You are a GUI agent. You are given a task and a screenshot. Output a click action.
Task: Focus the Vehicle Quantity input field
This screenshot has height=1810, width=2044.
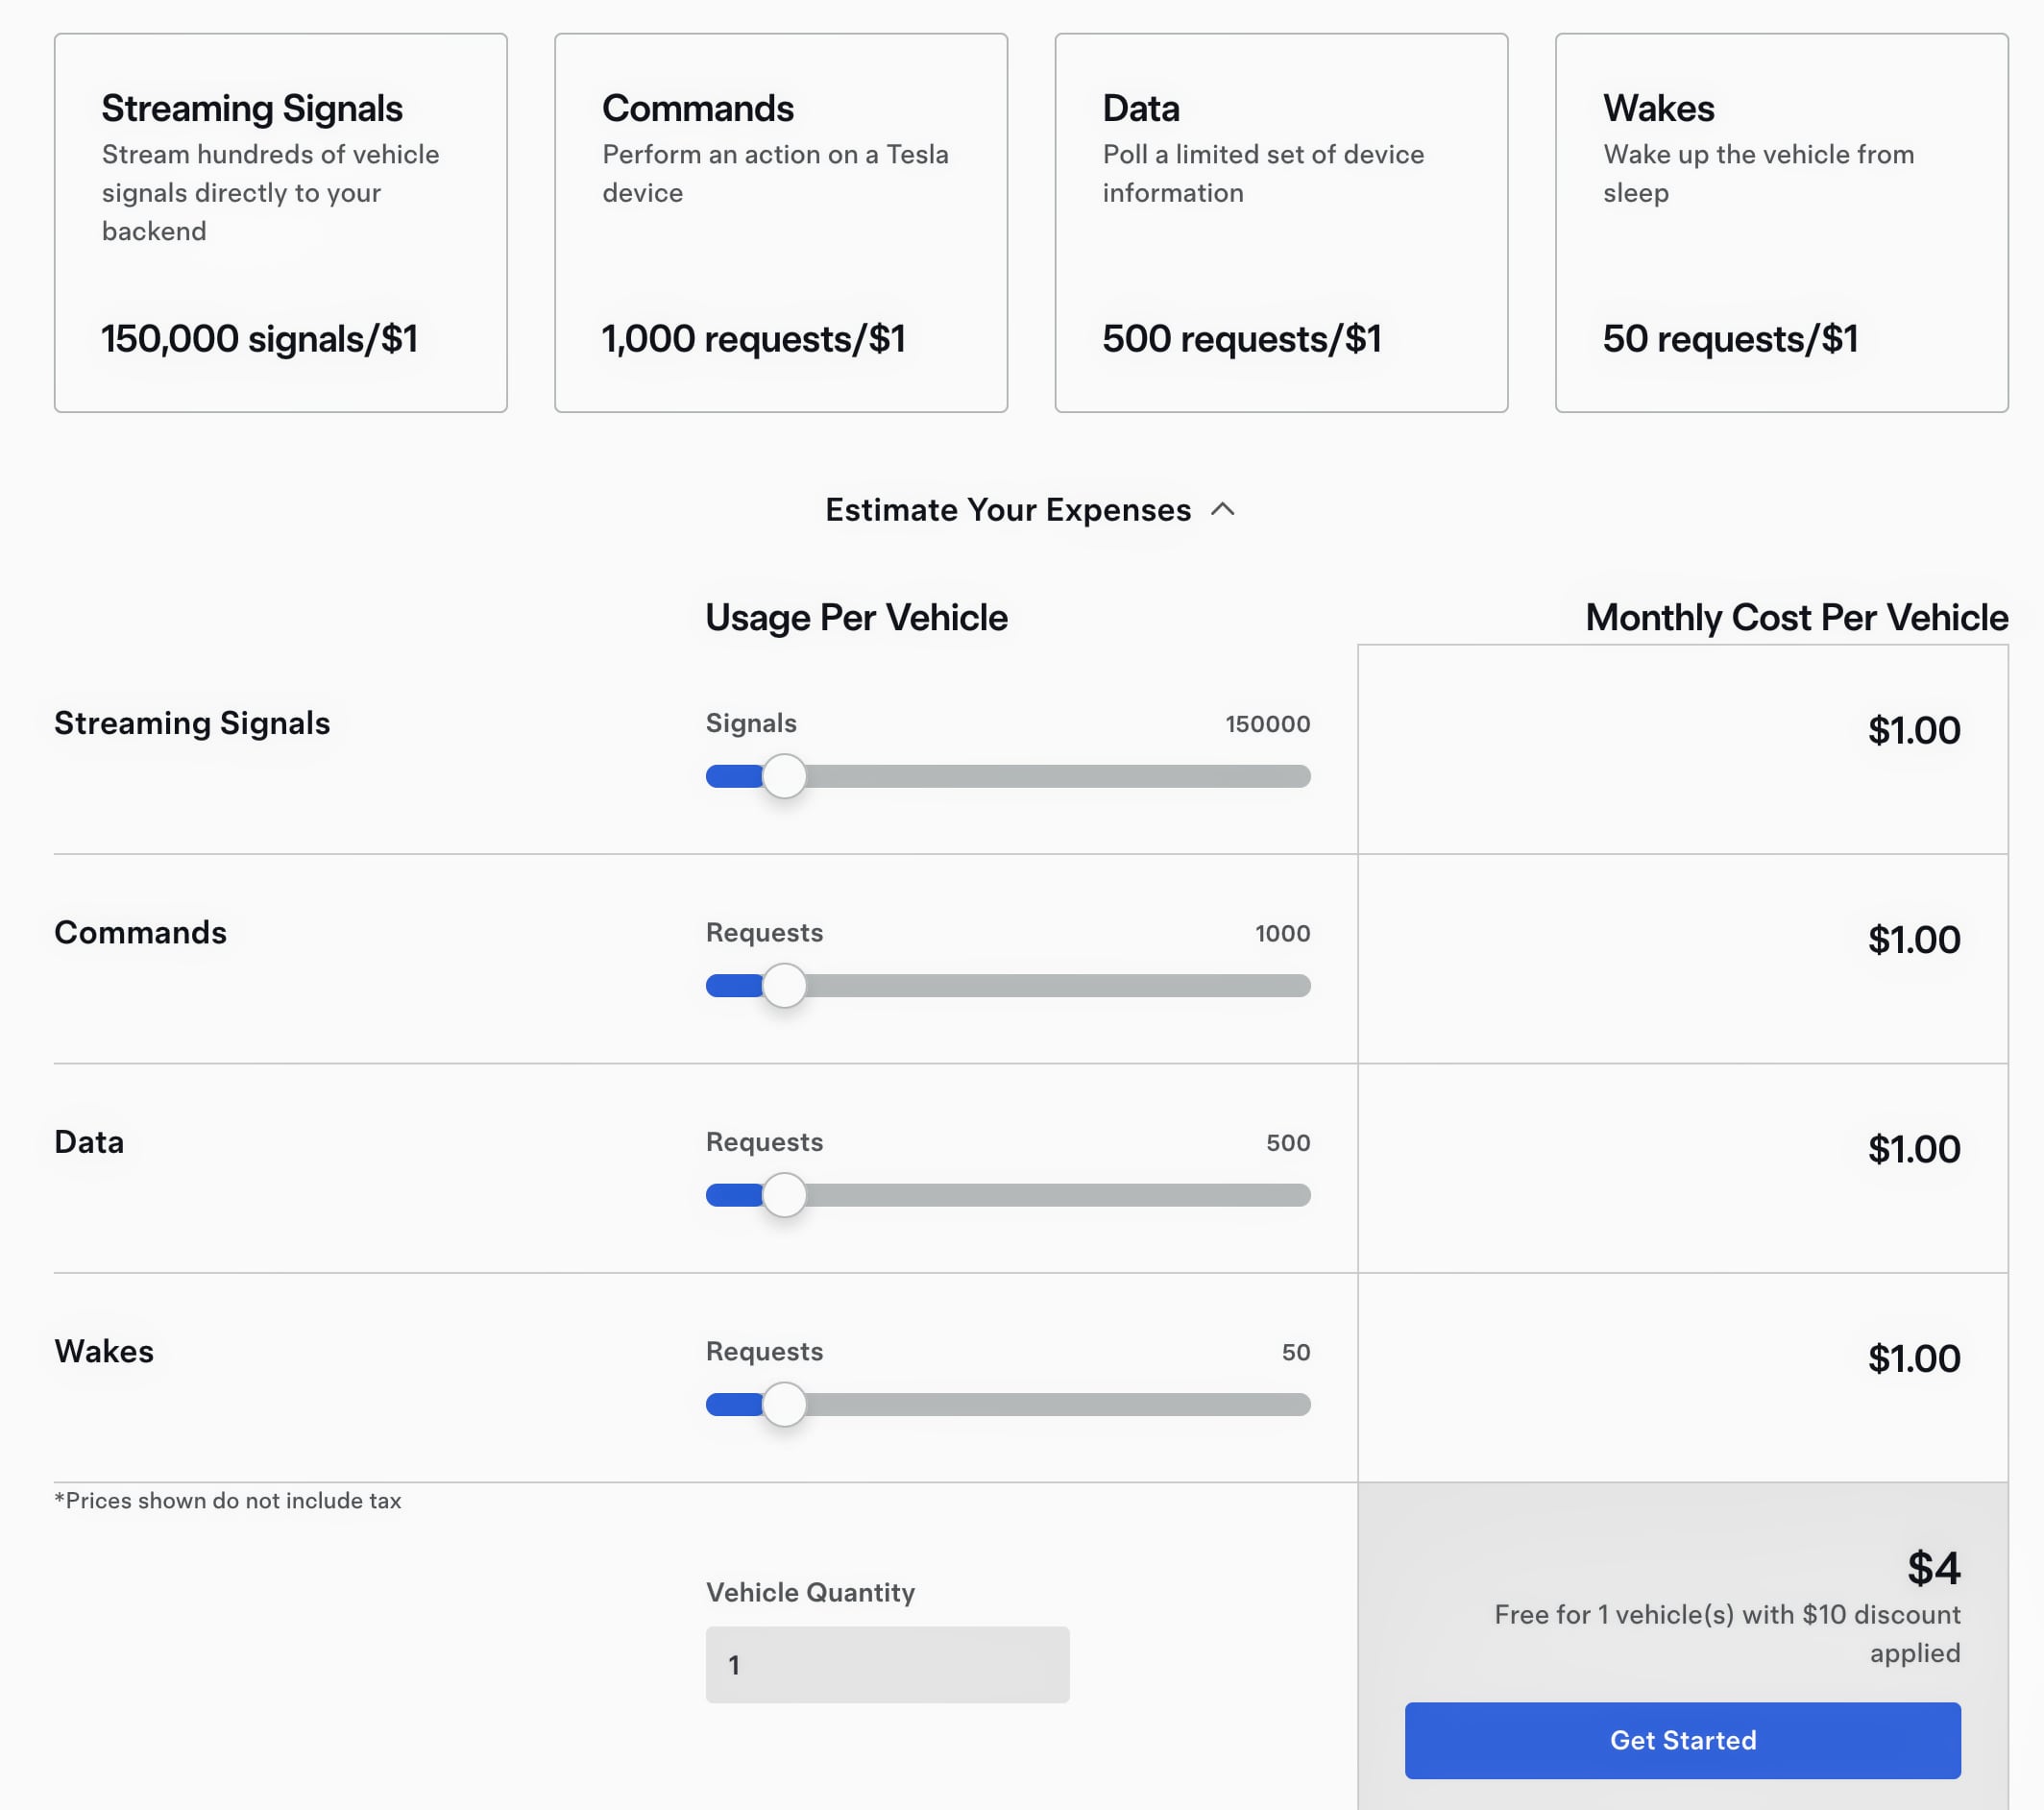click(887, 1664)
